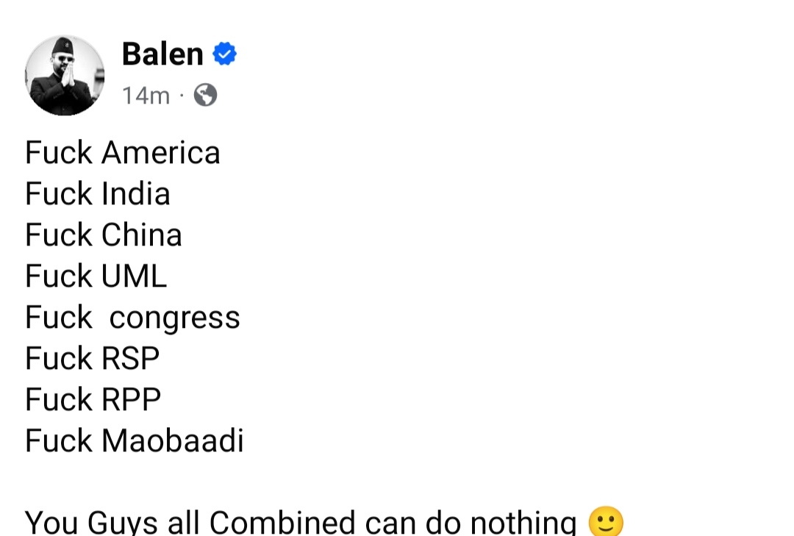Open the Balen profile name link
794x536 pixels.
pyautogui.click(x=162, y=54)
